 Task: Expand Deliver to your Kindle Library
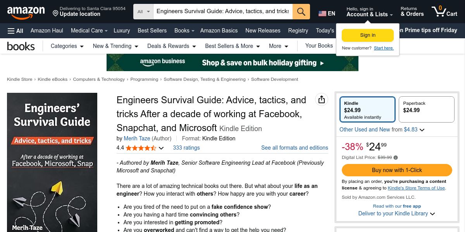click(432, 214)
